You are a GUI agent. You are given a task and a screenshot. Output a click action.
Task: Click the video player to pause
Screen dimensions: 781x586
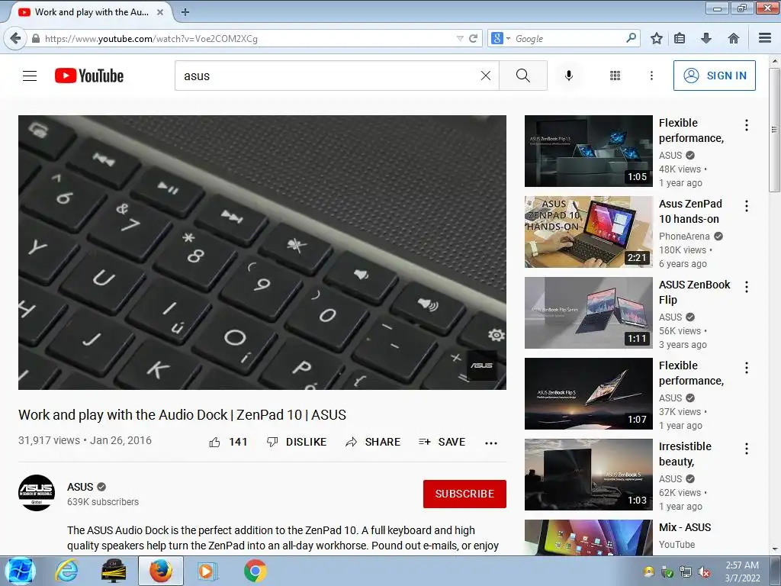point(262,253)
